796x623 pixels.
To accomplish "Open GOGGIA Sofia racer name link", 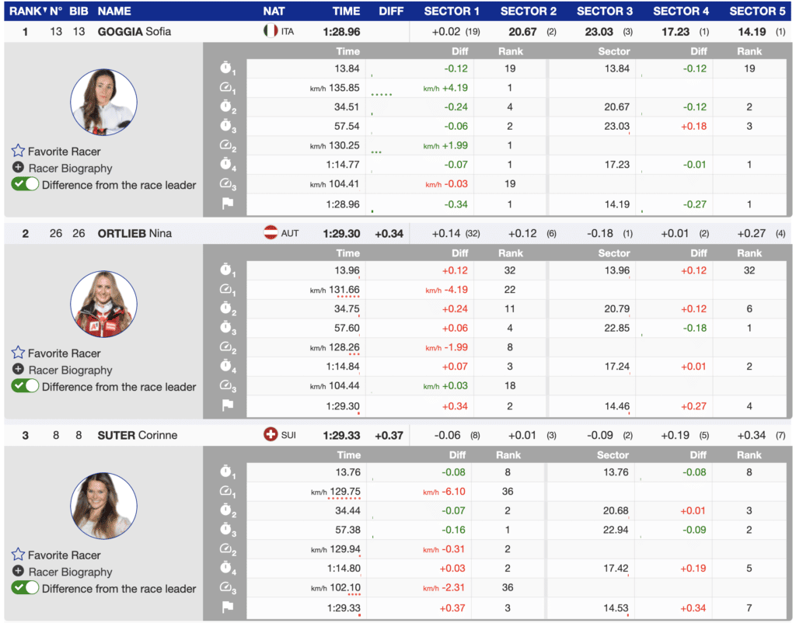I will coord(134,31).
